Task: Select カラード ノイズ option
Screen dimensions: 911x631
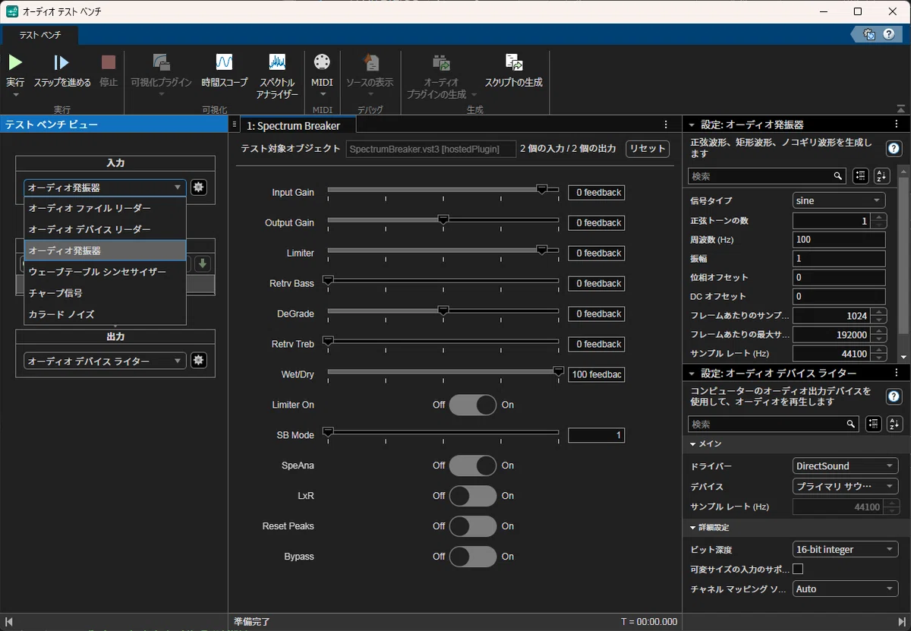Action: [105, 314]
